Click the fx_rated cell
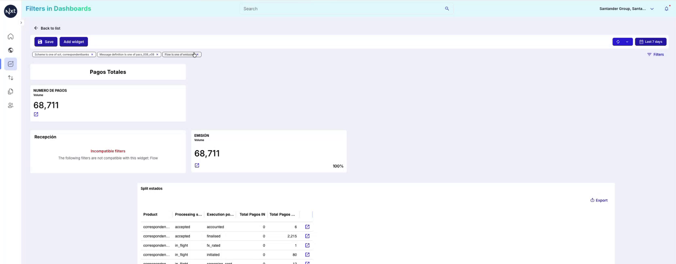 (x=214, y=245)
